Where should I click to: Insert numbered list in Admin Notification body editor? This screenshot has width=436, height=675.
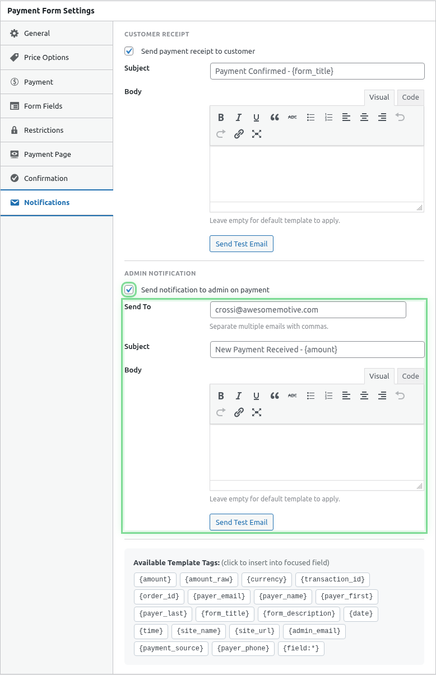coord(328,395)
